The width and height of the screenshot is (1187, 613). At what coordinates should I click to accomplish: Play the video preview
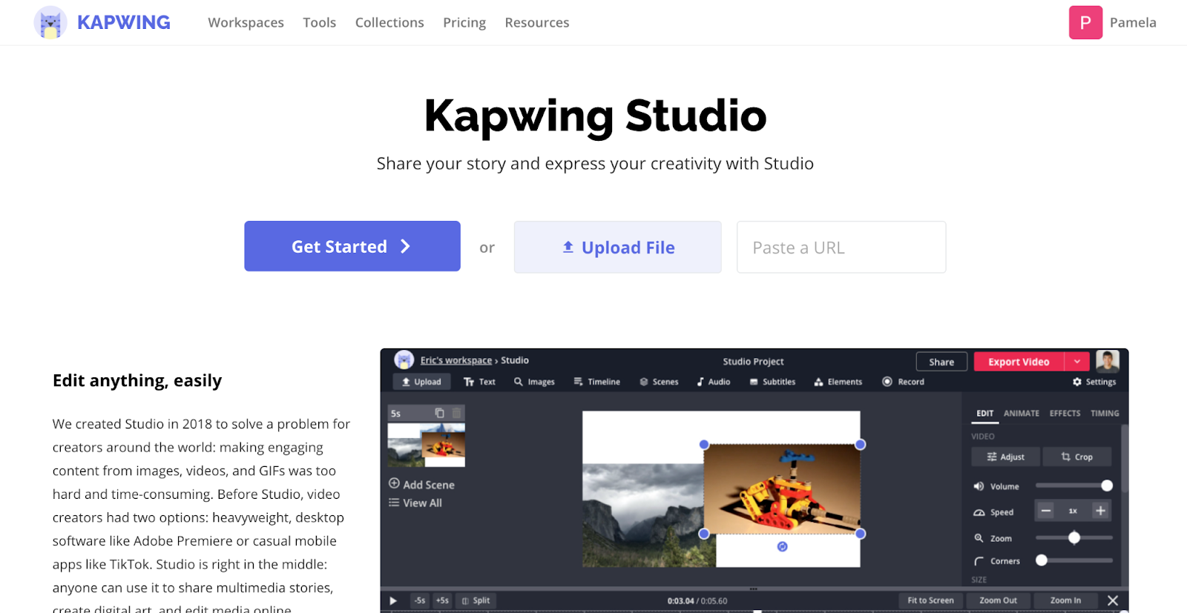(393, 600)
